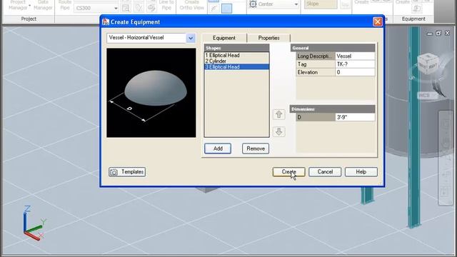Click the Help button
Viewport: 457px width, 257px height.
[x=361, y=172]
